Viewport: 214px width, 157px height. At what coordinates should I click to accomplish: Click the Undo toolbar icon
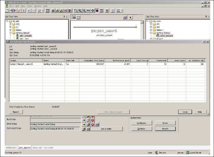[x=29, y=11]
